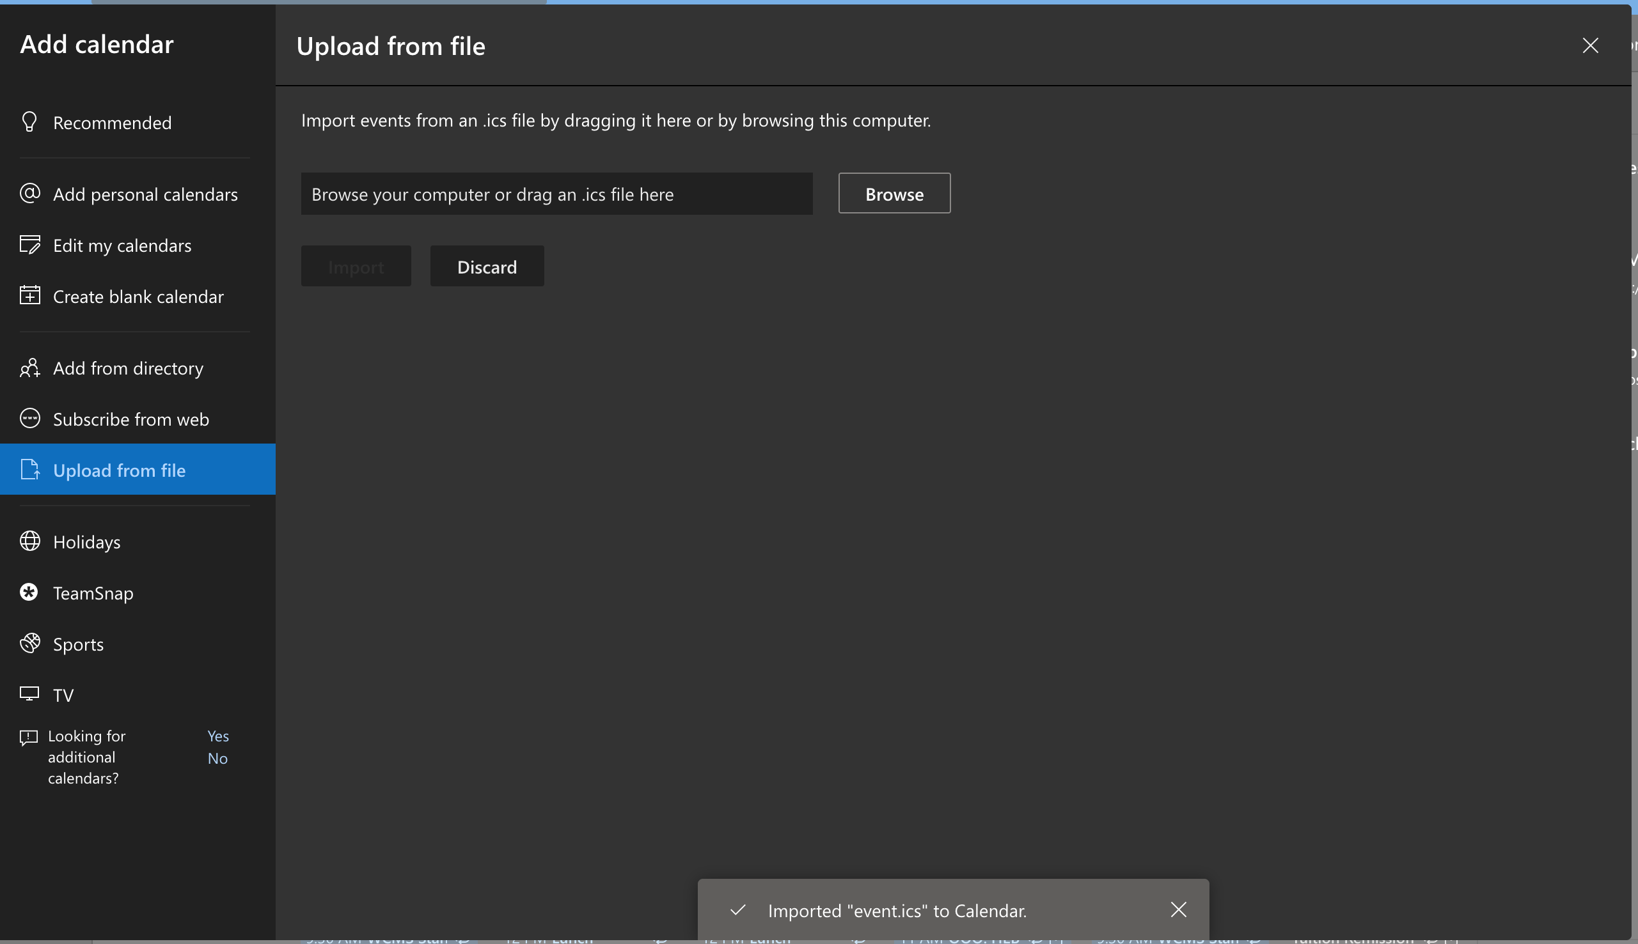Click the Add from directory people icon
Image resolution: width=1638 pixels, height=944 pixels.
pyautogui.click(x=30, y=368)
